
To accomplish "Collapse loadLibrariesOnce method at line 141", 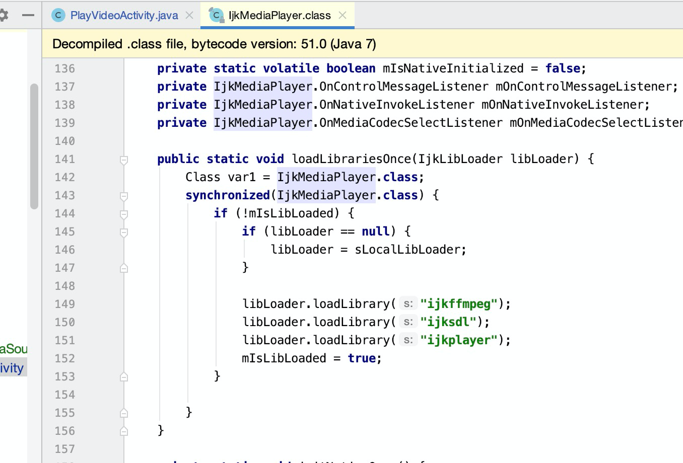I will 123,160.
